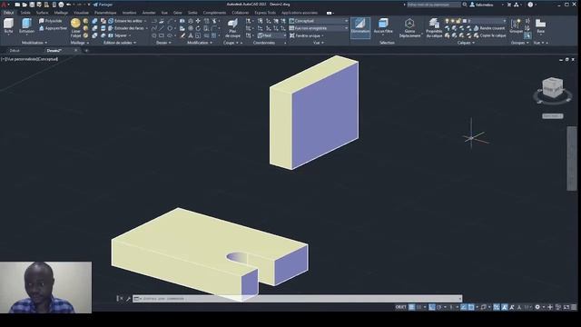Viewport: 581px width, 327px height.
Task: Open the layer name dropdown list
Action: (x=484, y=21)
